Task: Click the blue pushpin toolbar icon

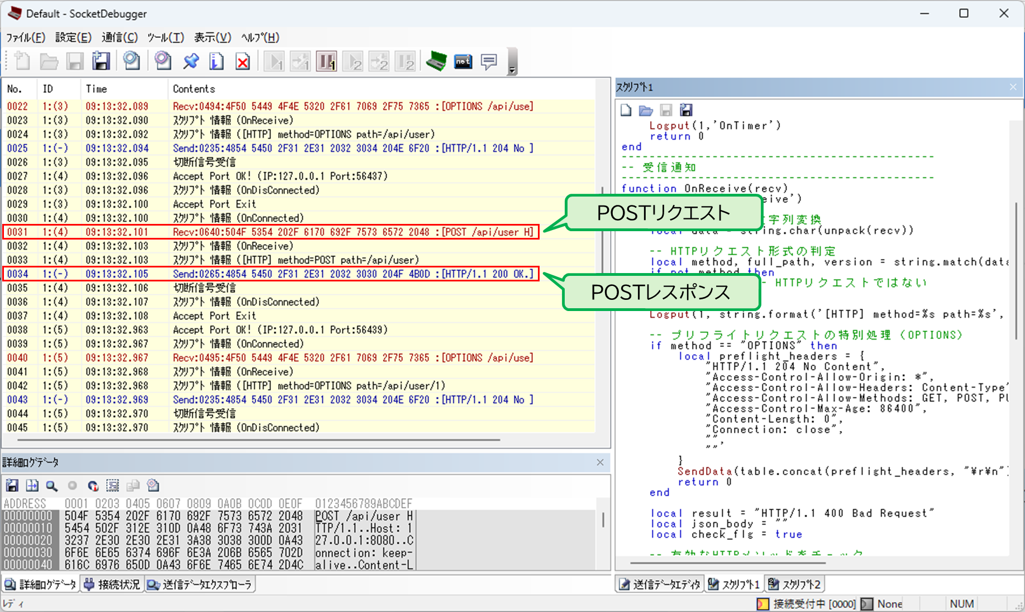Action: click(191, 61)
